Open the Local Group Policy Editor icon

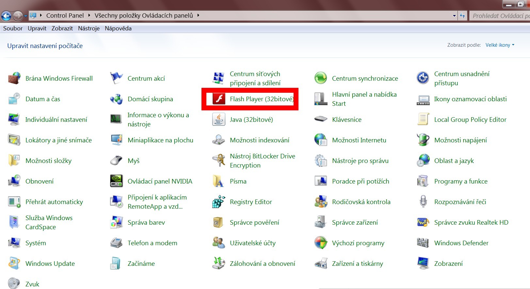[x=423, y=120]
